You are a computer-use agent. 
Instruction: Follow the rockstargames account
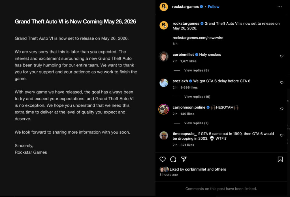(x=214, y=7)
